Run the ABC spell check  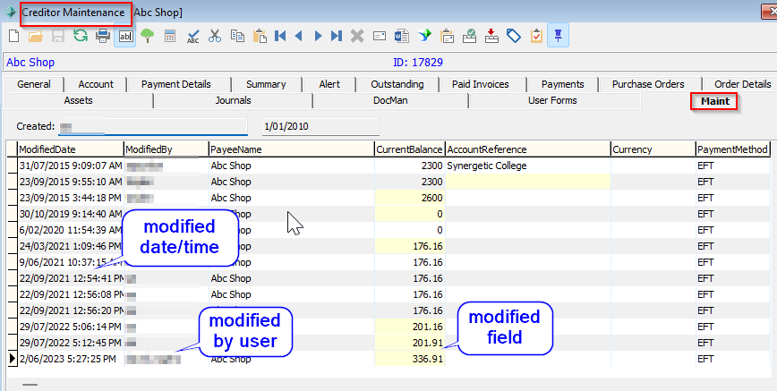(192, 37)
